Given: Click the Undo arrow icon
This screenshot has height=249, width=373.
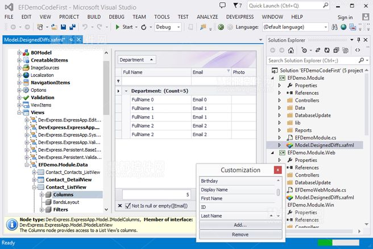Looking at the screenshot, I should pyautogui.click(x=85, y=27).
